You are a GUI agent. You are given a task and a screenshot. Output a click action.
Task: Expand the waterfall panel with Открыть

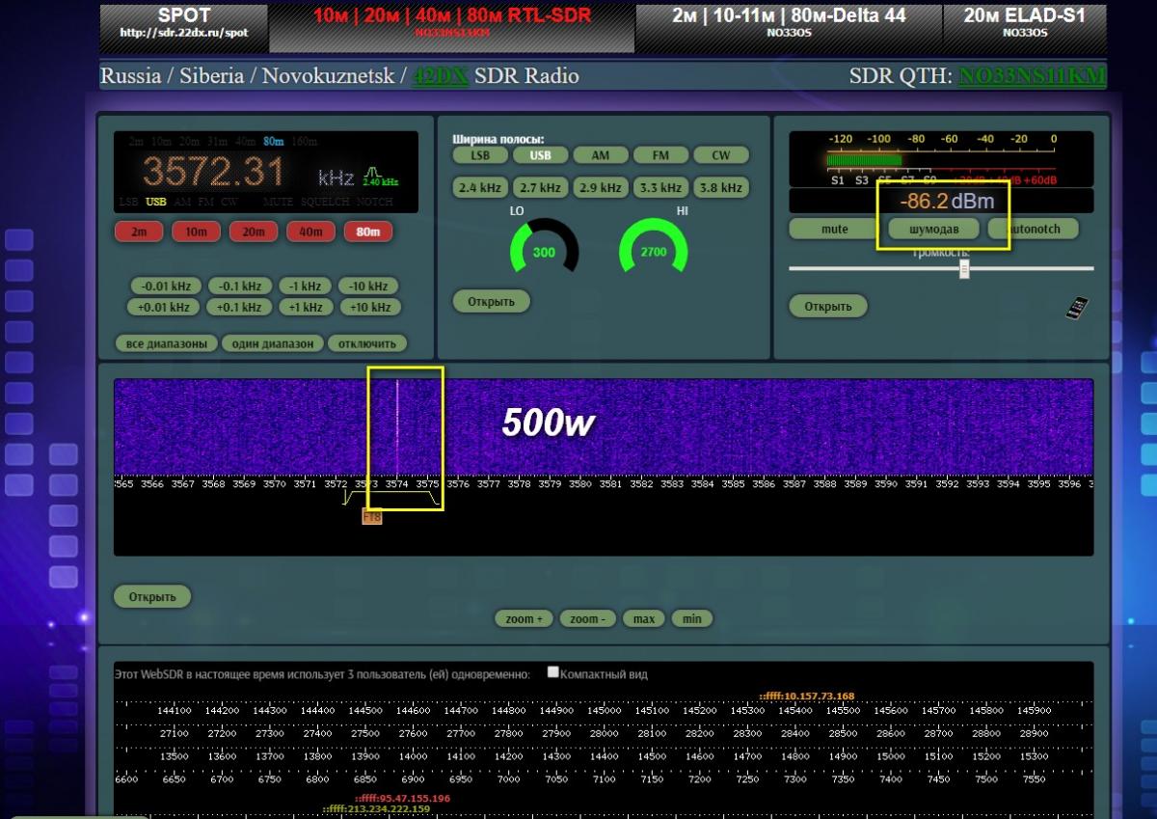coord(152,596)
